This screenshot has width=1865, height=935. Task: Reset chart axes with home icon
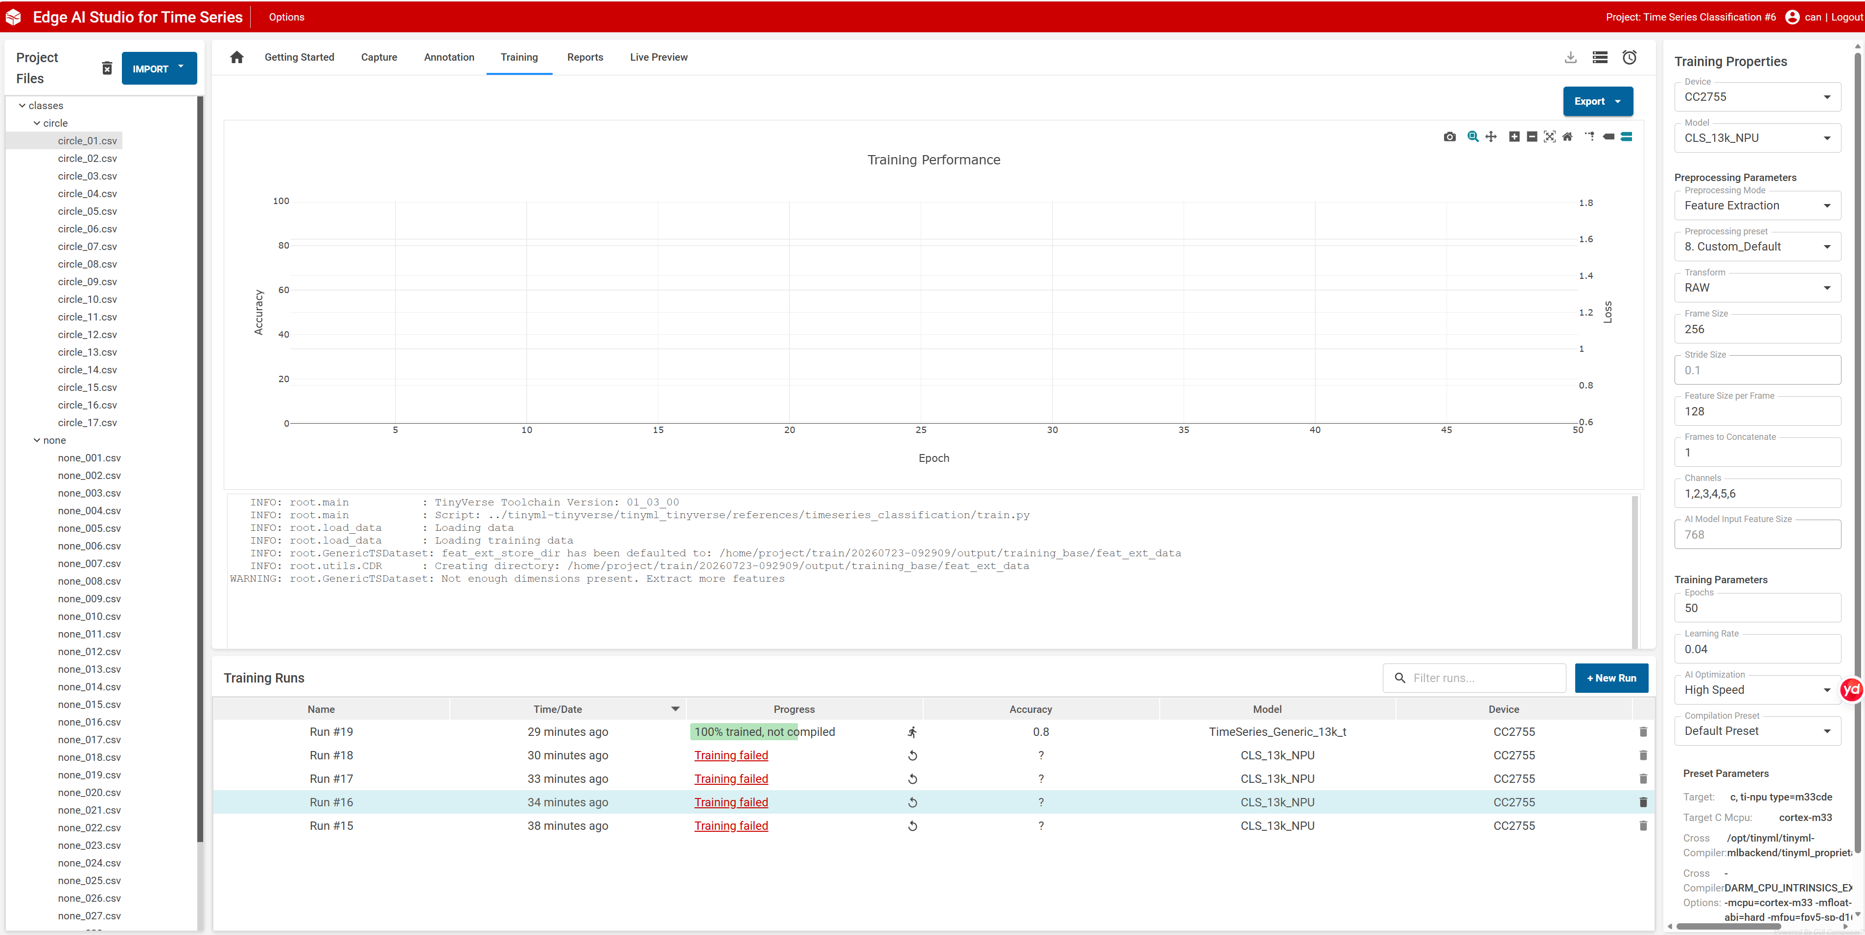pyautogui.click(x=1567, y=137)
